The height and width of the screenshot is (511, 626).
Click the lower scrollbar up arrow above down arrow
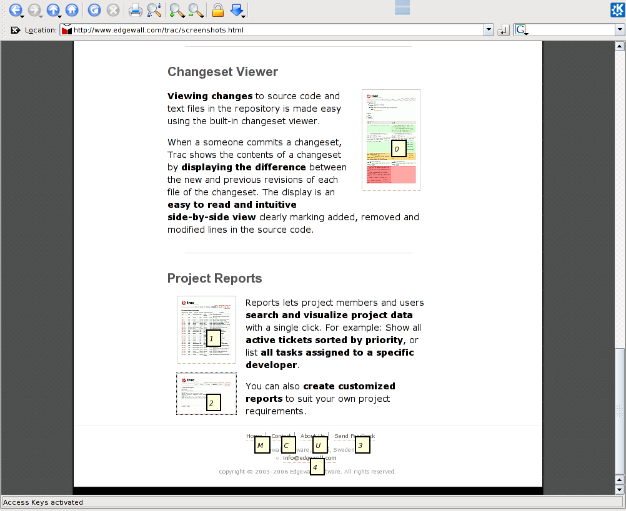pos(619,480)
